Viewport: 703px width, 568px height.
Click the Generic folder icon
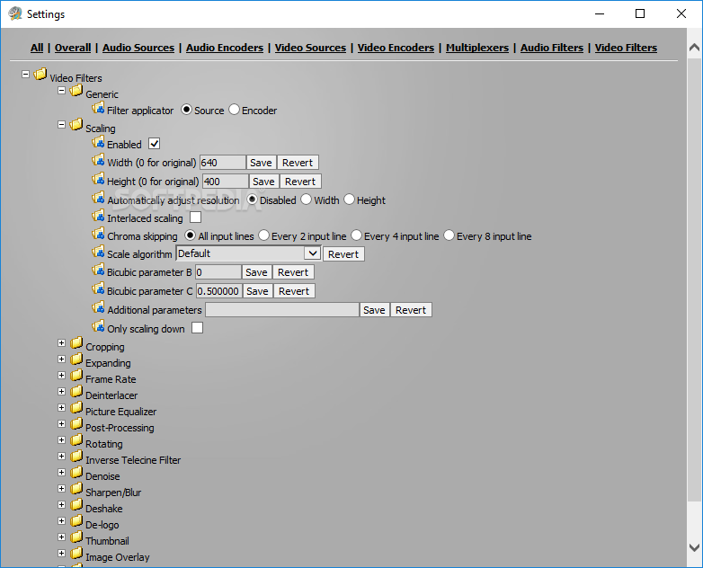pos(76,91)
